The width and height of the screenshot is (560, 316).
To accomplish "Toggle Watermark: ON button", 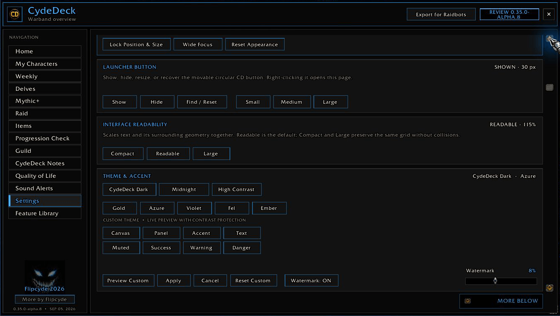I will coord(311,281).
